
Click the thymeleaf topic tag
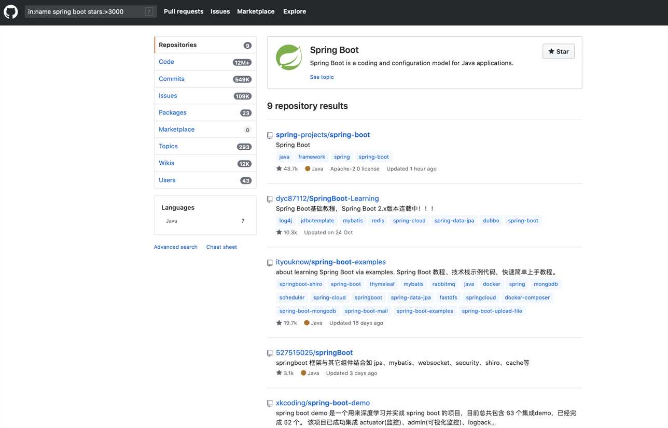click(382, 284)
